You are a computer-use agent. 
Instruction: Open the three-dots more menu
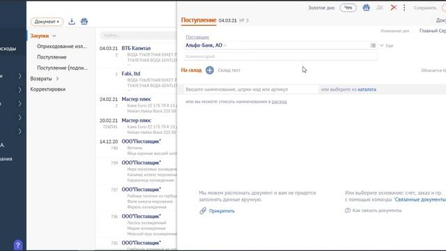(x=404, y=8)
